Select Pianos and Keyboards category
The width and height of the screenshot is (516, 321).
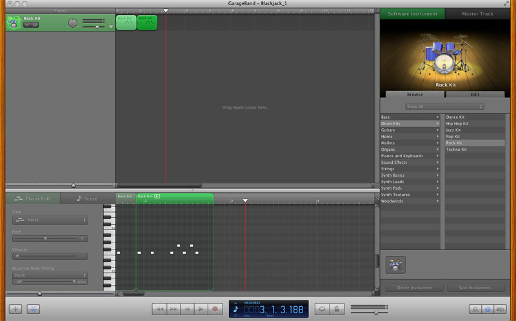(410, 156)
